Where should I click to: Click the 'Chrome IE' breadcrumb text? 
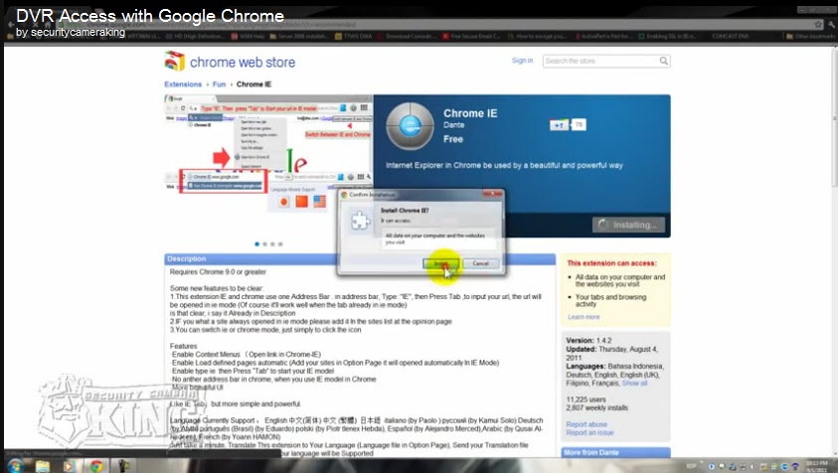253,84
